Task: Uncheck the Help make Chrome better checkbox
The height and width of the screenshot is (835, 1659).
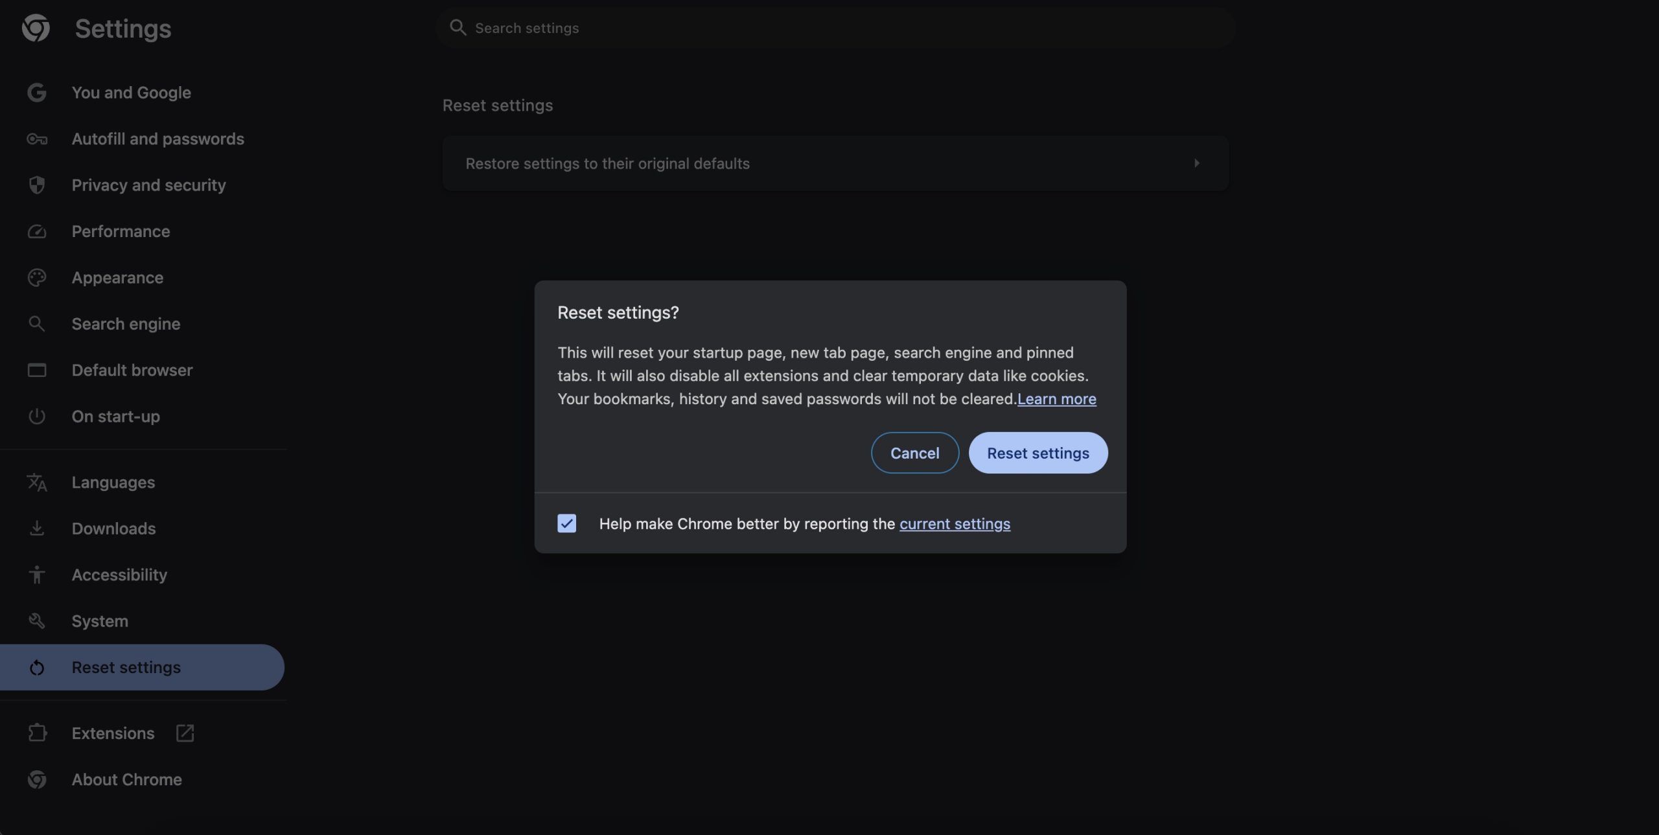Action: (566, 523)
